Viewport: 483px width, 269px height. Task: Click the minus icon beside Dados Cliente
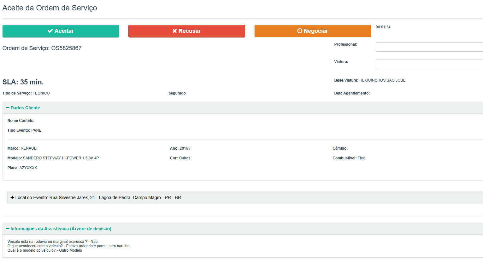[8, 108]
